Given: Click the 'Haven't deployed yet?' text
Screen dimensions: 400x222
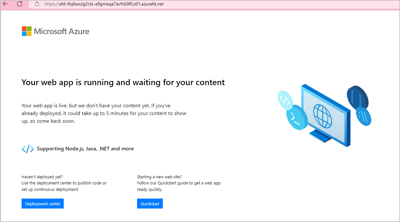Looking at the screenshot, I should [42, 177].
